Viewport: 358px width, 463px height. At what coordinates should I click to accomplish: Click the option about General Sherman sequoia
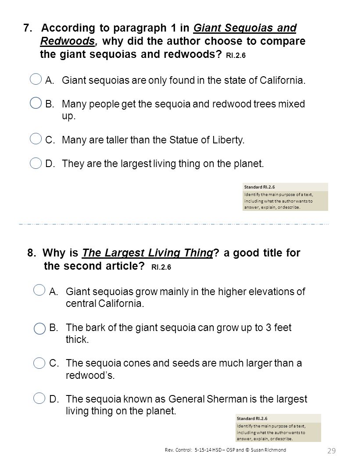[x=186, y=405]
